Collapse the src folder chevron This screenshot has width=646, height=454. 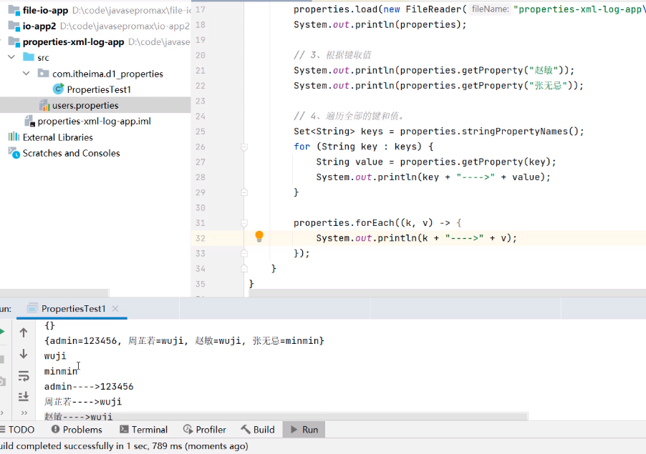pyautogui.click(x=11, y=56)
